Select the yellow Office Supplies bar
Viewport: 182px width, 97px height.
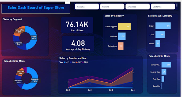point(124,27)
